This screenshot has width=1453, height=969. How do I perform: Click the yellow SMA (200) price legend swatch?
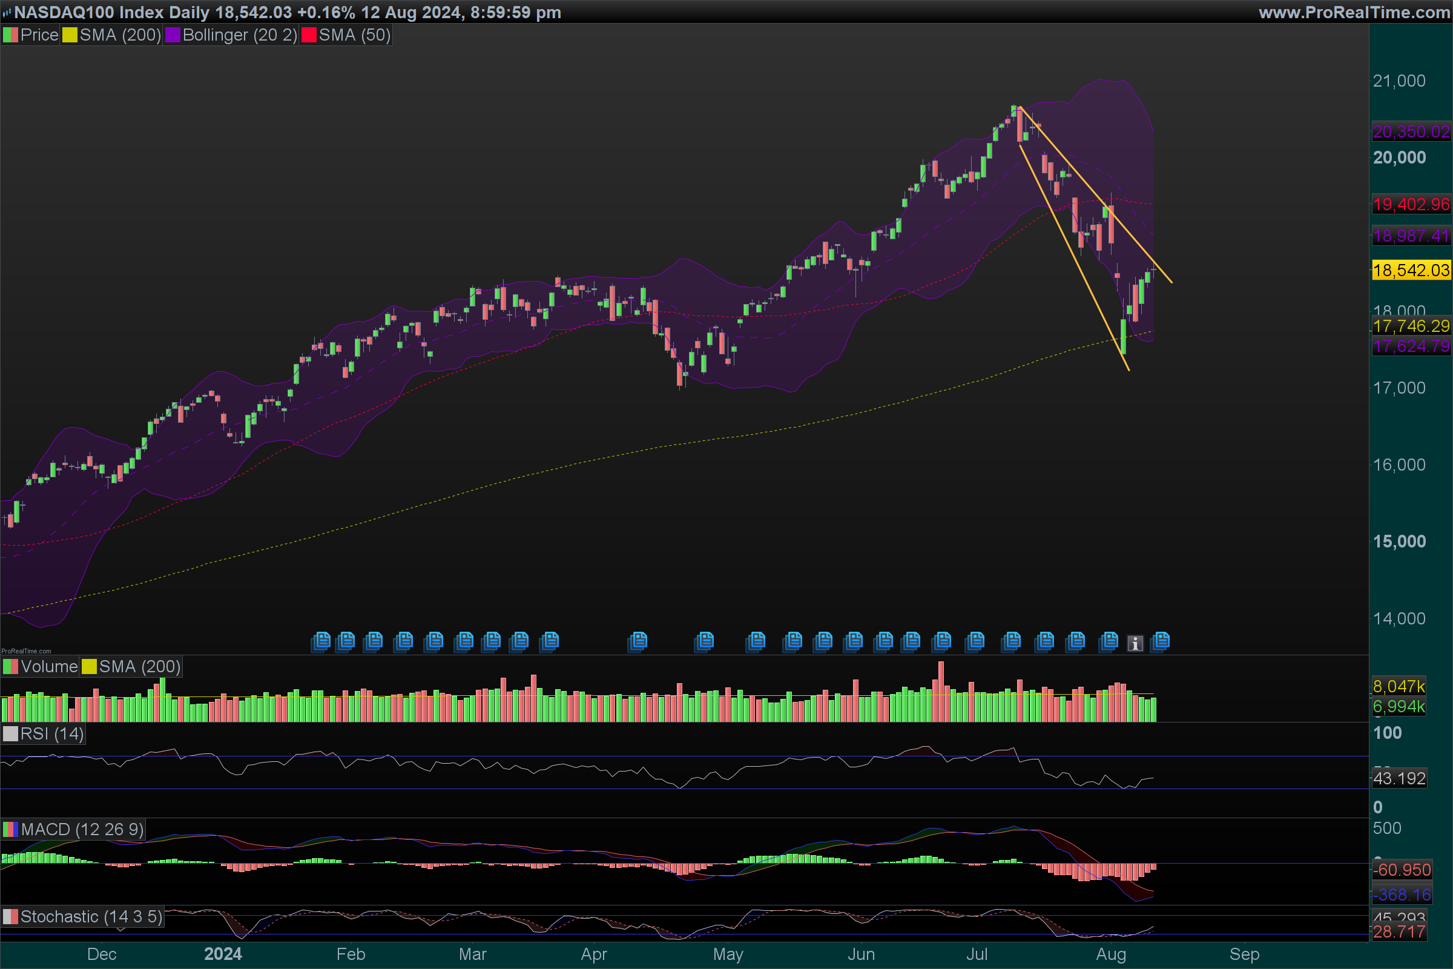click(x=70, y=35)
